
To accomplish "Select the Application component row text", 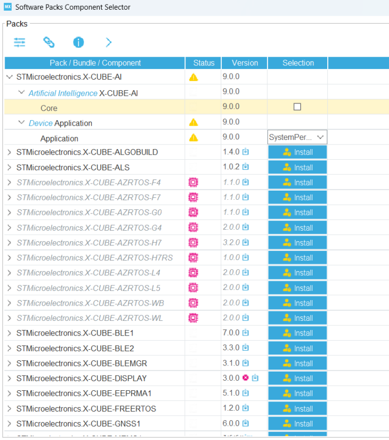I will point(59,138).
